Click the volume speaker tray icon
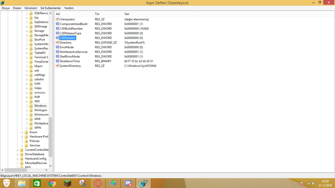Image resolution: width=335 pixels, height=188 pixels. click(x=313, y=183)
